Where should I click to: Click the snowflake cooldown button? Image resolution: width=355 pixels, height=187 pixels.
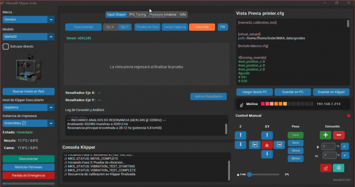tap(339, 168)
